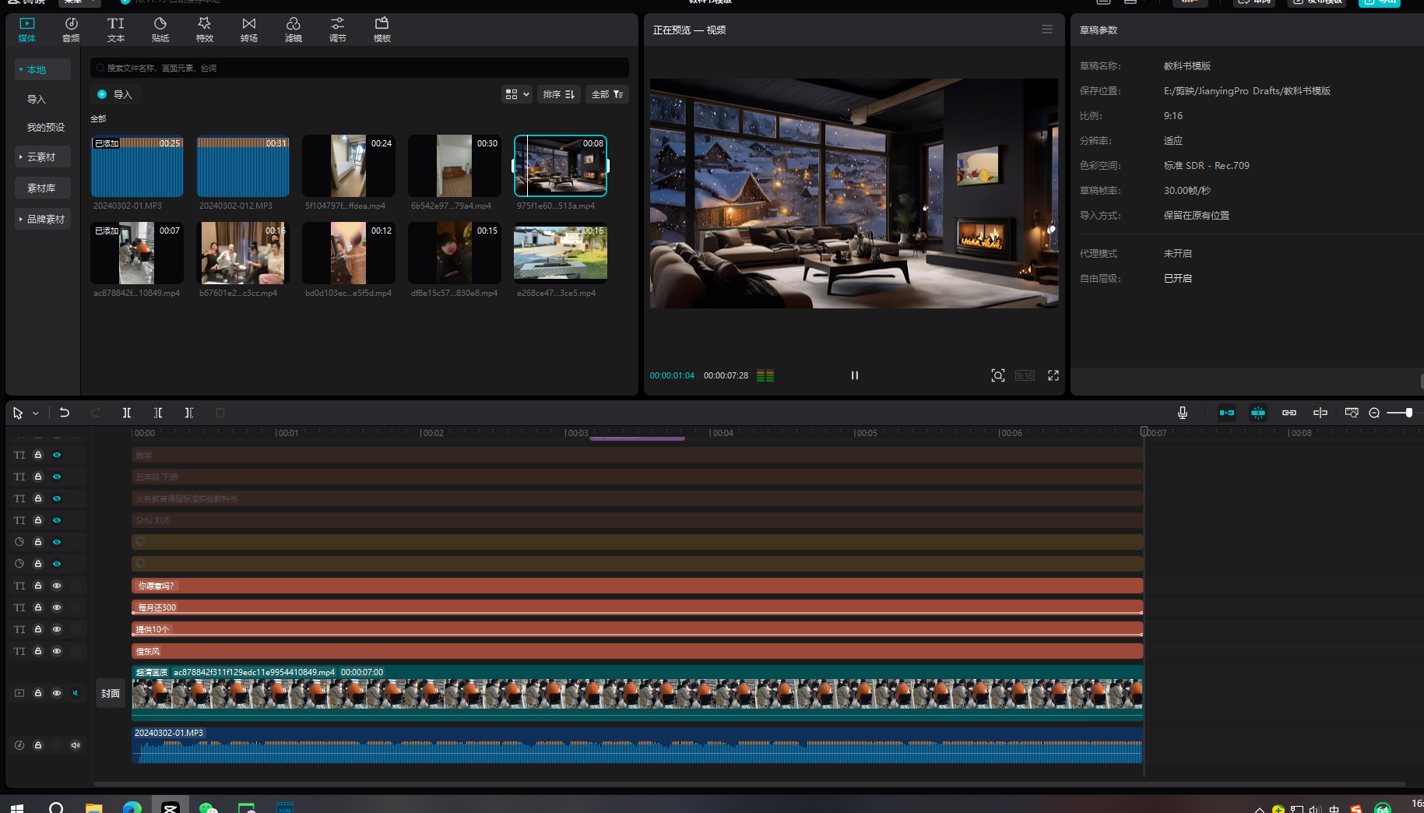Screen dimensions: 1424x813
Task: Go to the 特效 effects tab
Action: [204, 30]
